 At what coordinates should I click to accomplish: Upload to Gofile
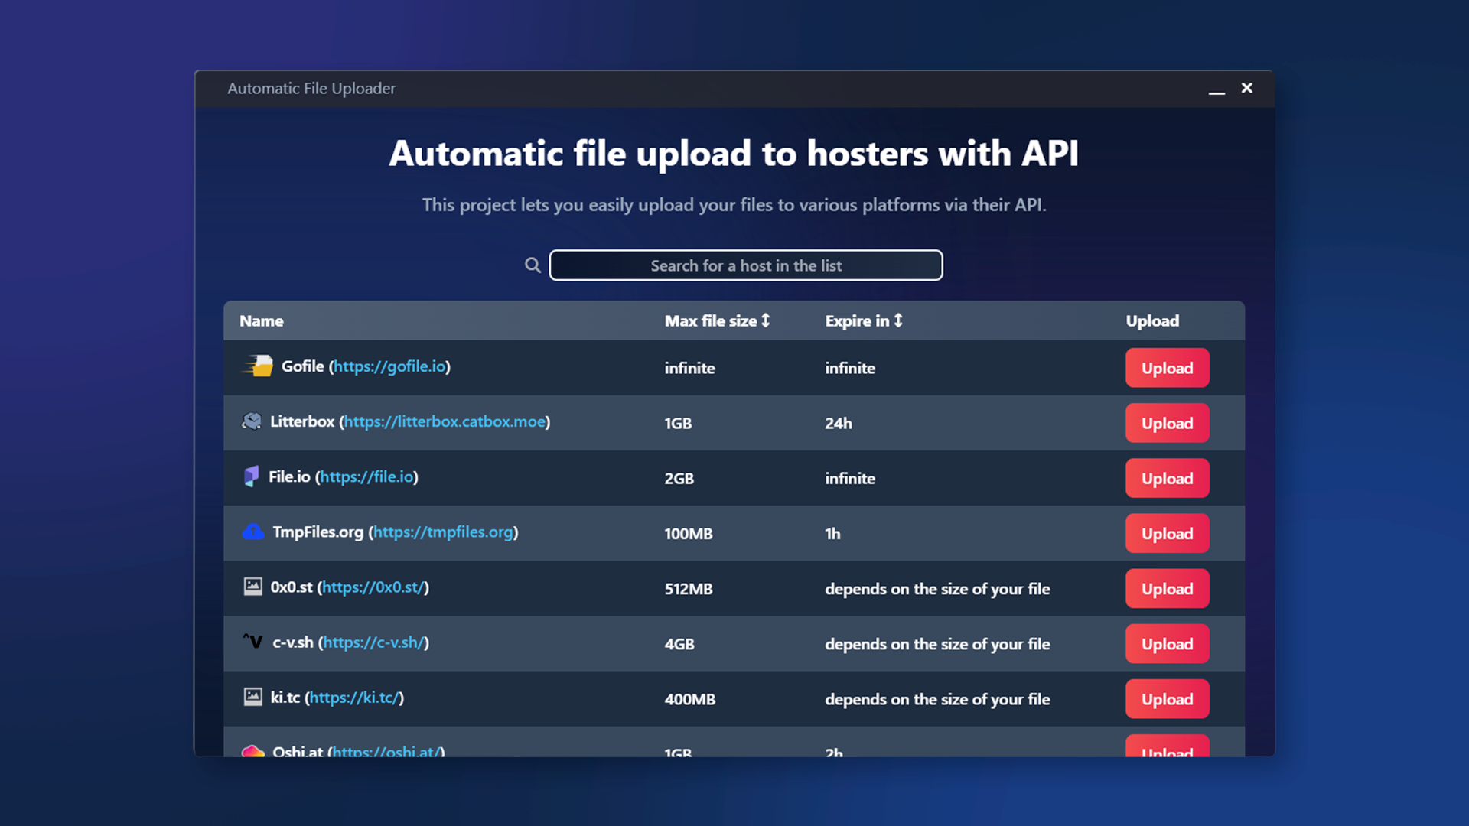coord(1167,368)
